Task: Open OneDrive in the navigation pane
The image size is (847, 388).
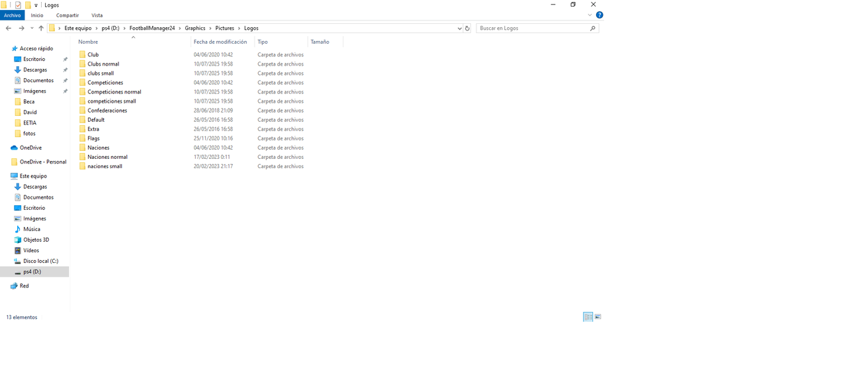Action: (x=30, y=148)
